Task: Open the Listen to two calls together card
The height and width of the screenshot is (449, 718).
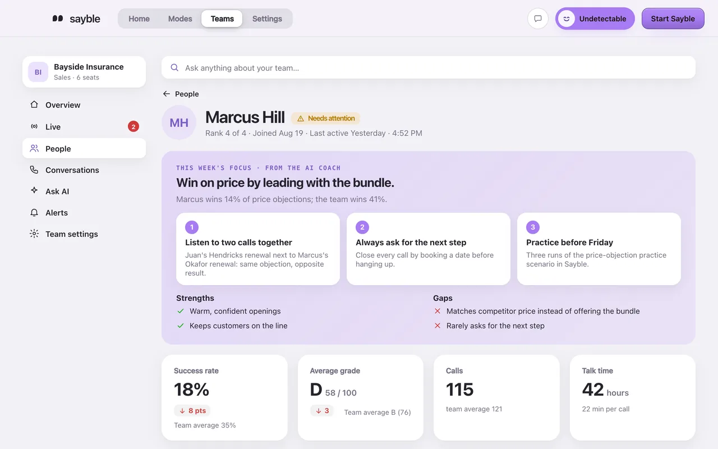Action: pyautogui.click(x=258, y=249)
